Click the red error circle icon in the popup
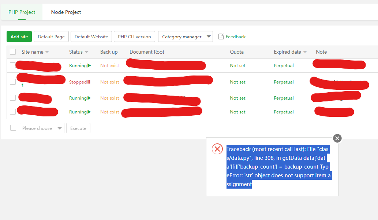Image resolution: width=378 pixels, height=220 pixels. click(217, 149)
